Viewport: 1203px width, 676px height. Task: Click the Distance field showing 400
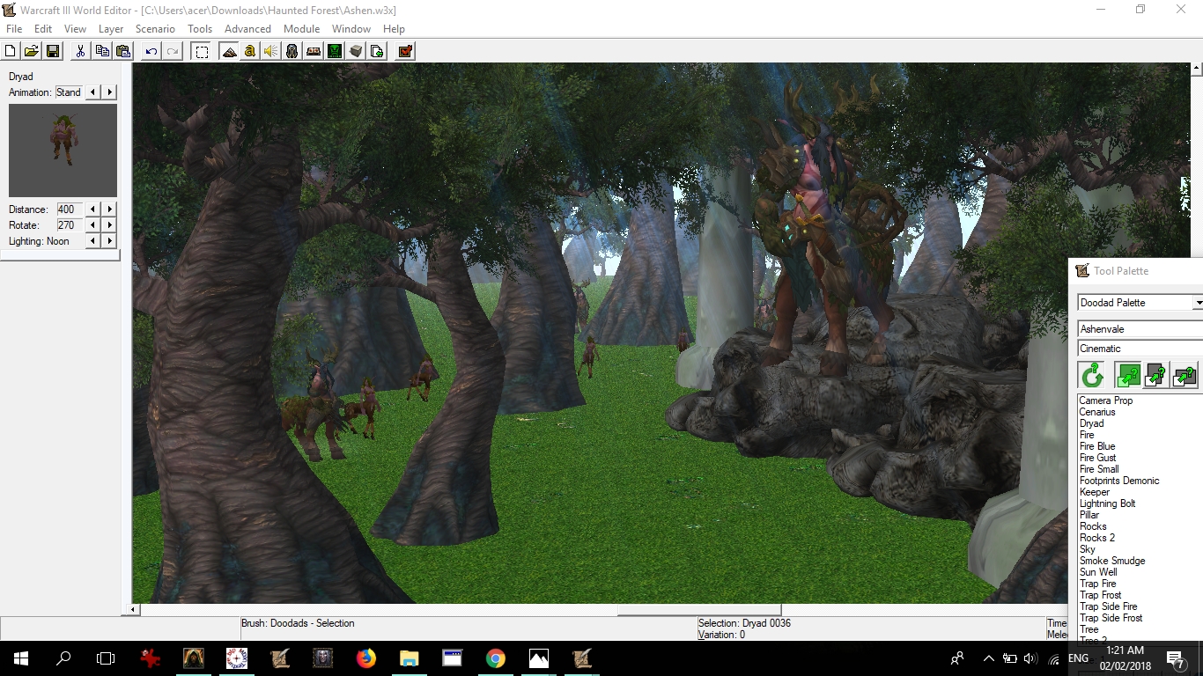point(70,209)
